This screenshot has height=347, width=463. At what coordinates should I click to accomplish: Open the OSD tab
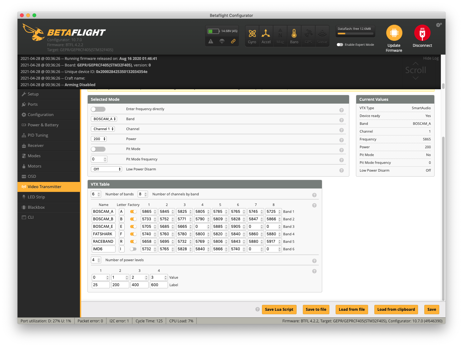point(49,176)
